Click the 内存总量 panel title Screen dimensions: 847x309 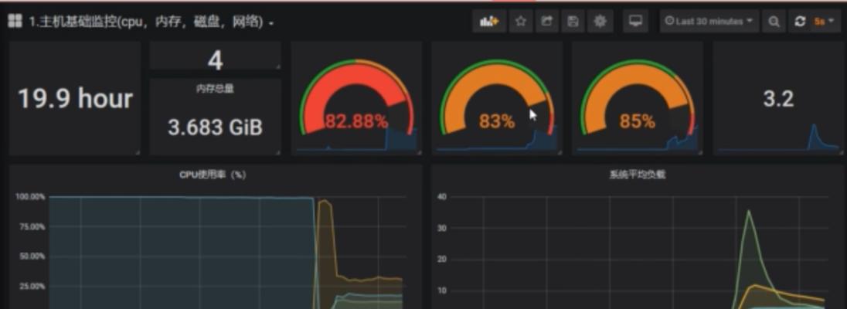coord(215,89)
